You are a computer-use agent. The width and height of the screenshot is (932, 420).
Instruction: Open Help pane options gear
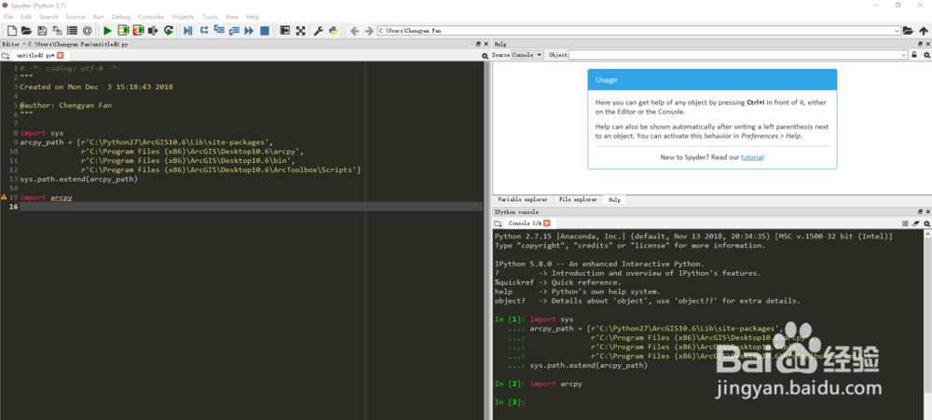[926, 55]
